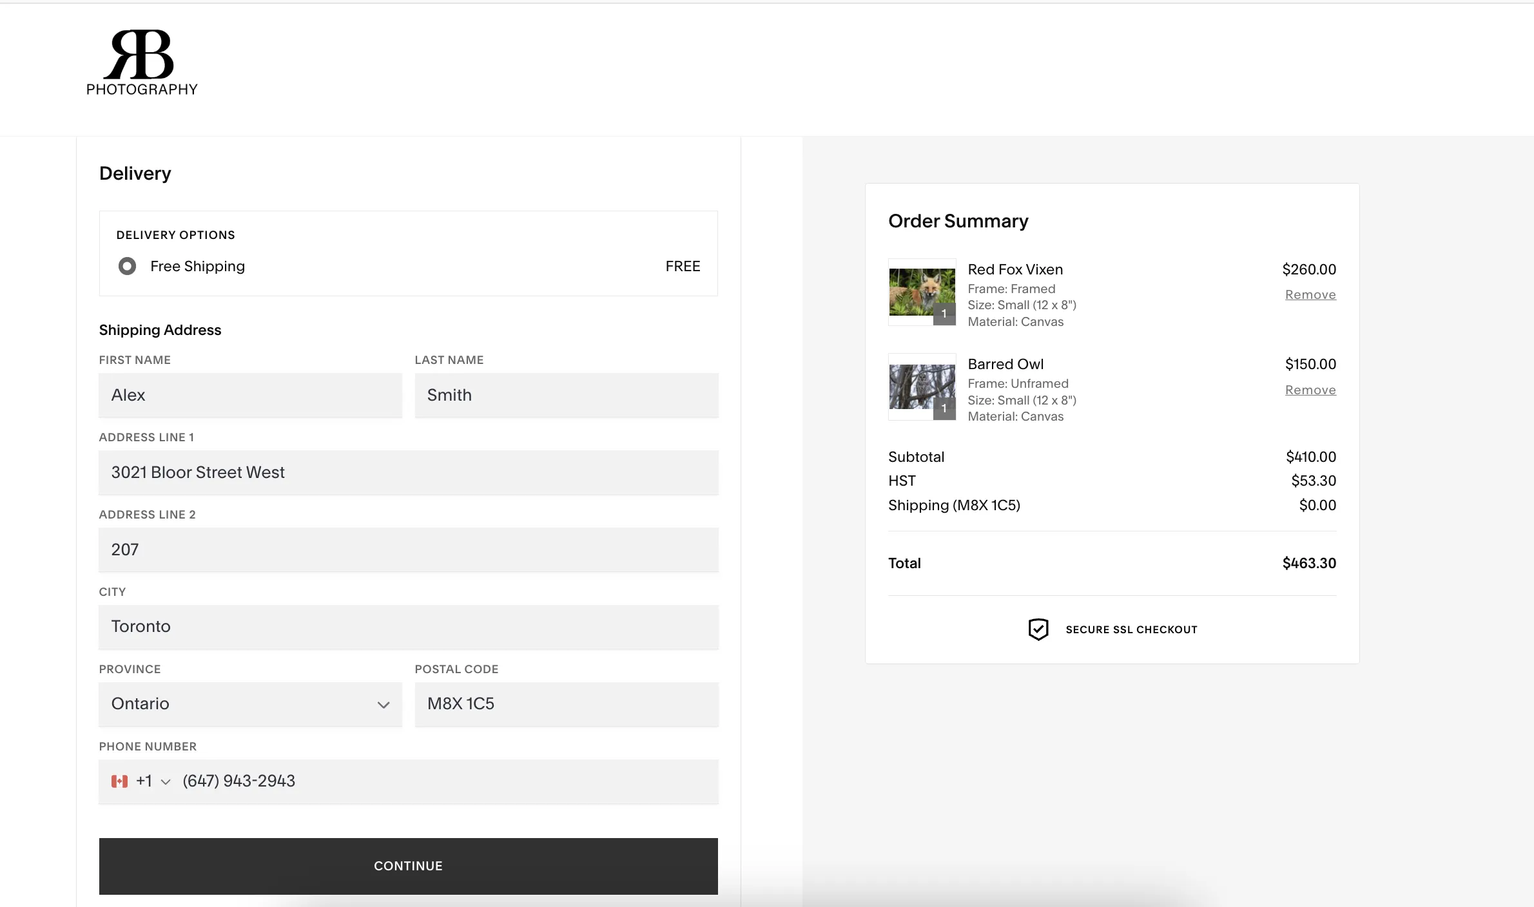This screenshot has height=907, width=1534.
Task: Select the Last Name field showing Smith
Action: pyautogui.click(x=567, y=395)
